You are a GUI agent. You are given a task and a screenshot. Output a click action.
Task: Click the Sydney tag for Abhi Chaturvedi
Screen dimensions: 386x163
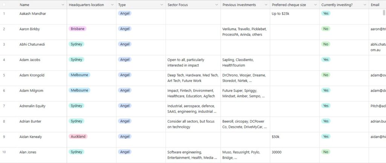(x=76, y=44)
